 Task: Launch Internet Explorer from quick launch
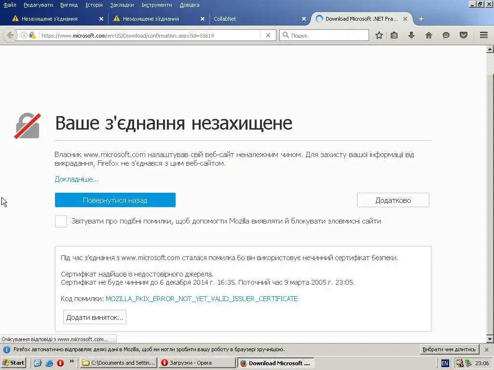pos(49,363)
